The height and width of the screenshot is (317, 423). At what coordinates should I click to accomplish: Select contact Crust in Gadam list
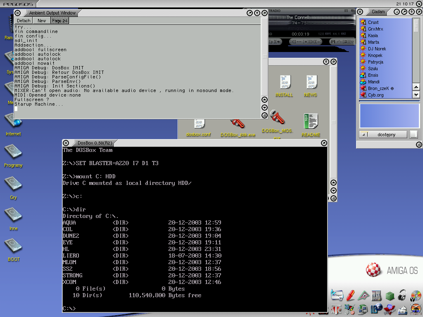[x=386, y=22]
